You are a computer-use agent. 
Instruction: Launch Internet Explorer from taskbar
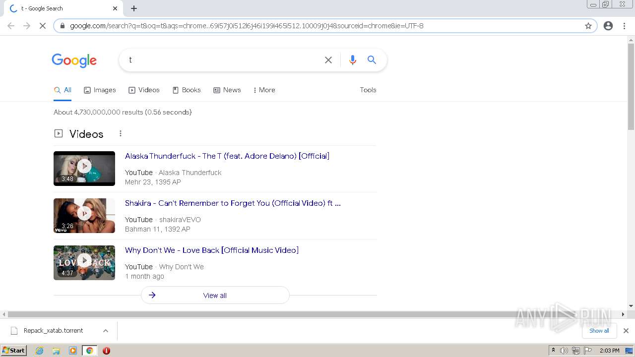(40, 351)
